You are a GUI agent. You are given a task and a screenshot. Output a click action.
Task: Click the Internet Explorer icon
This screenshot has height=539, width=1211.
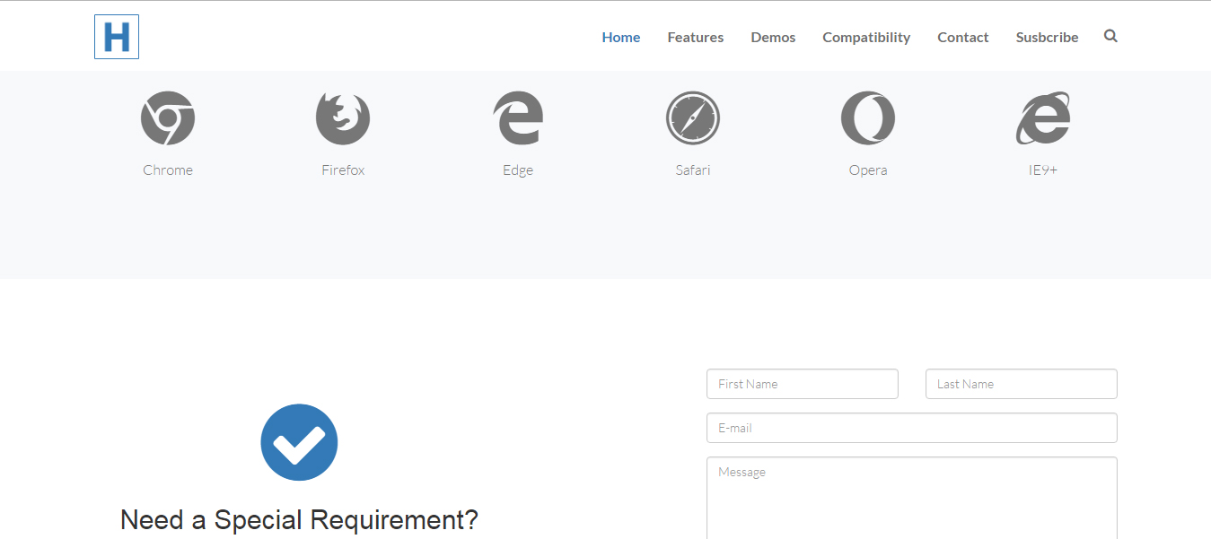pyautogui.click(x=1043, y=118)
